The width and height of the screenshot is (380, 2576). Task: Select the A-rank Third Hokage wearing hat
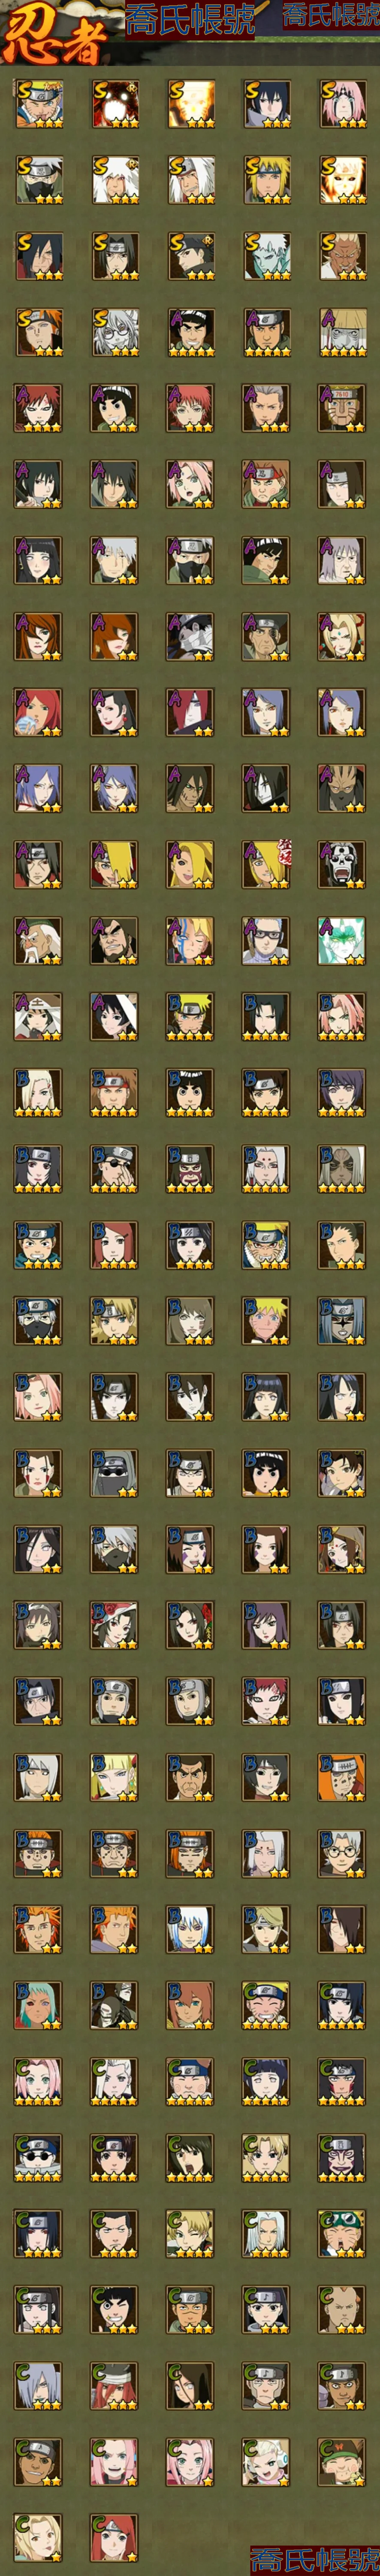click(x=38, y=1016)
